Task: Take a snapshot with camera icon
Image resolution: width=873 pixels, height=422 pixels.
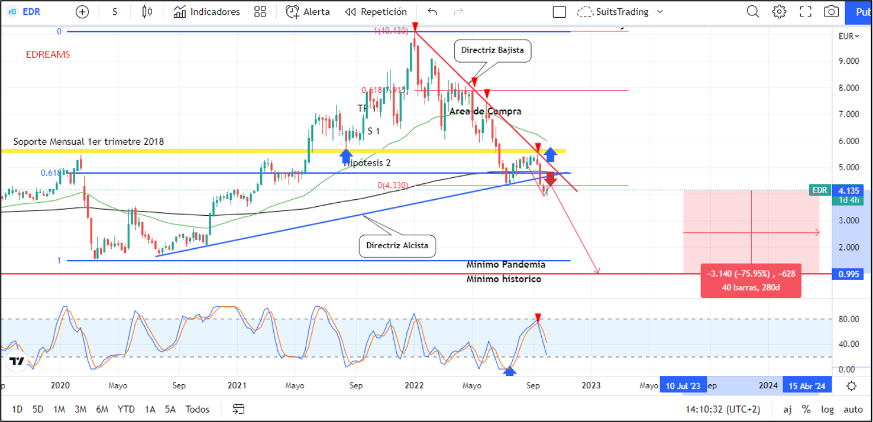Action: [x=831, y=12]
